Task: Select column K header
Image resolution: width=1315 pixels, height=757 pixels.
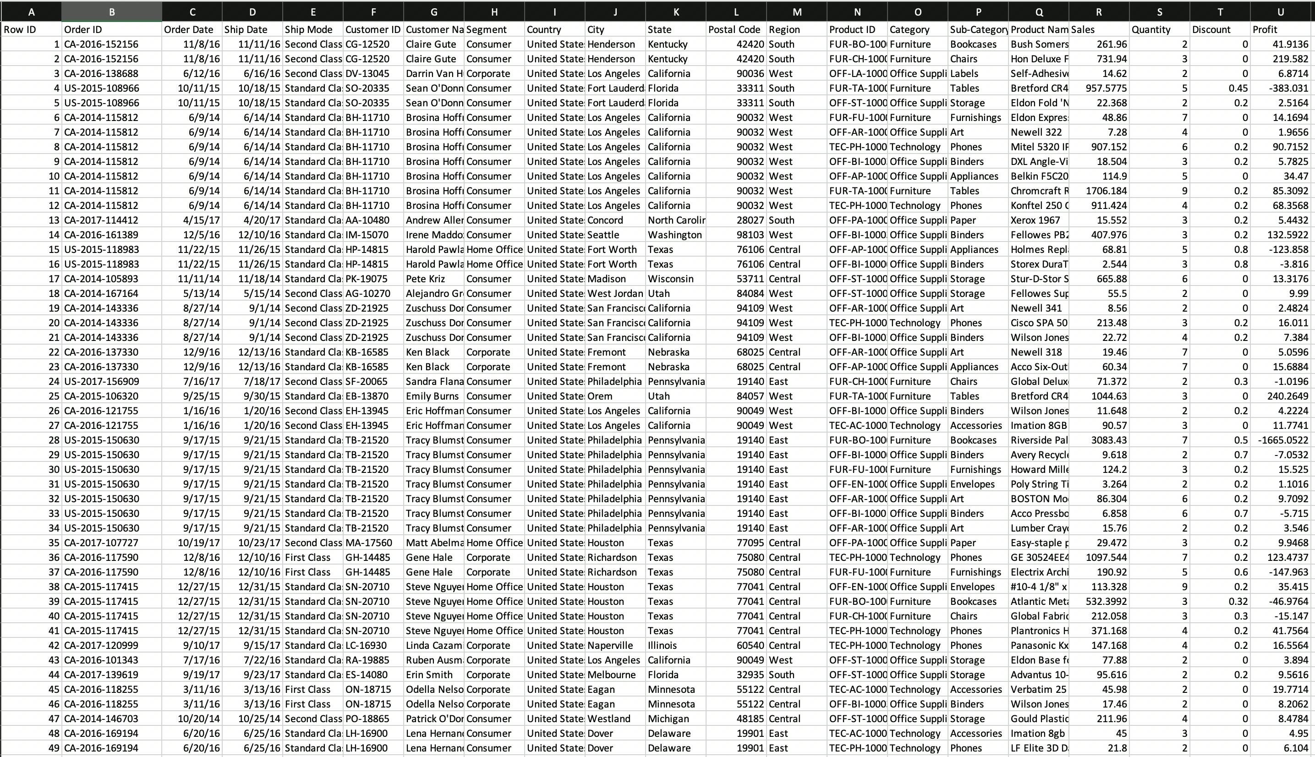Action: 676,11
